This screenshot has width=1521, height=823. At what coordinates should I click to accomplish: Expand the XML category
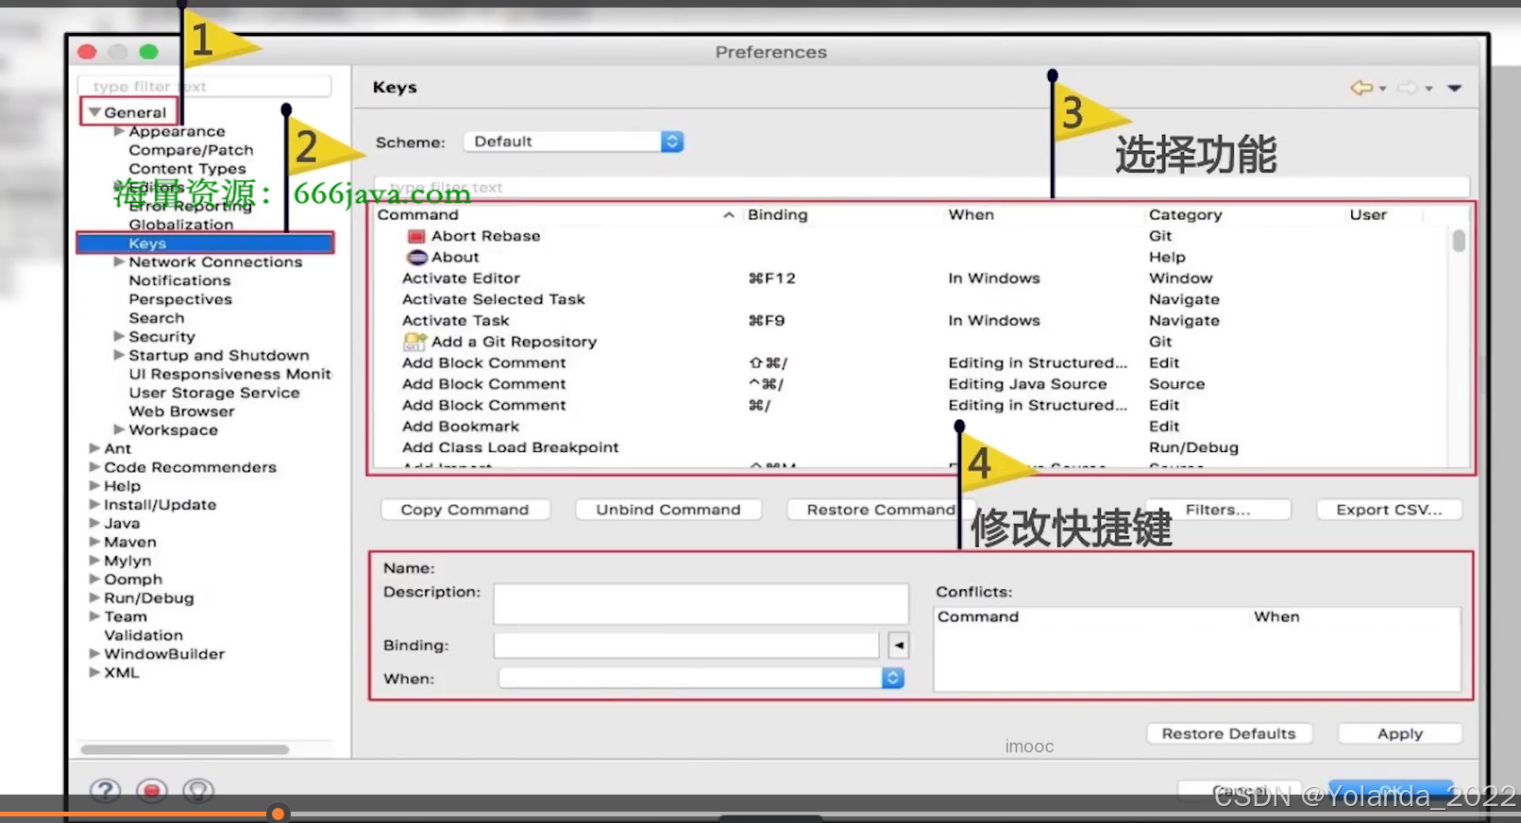click(94, 672)
